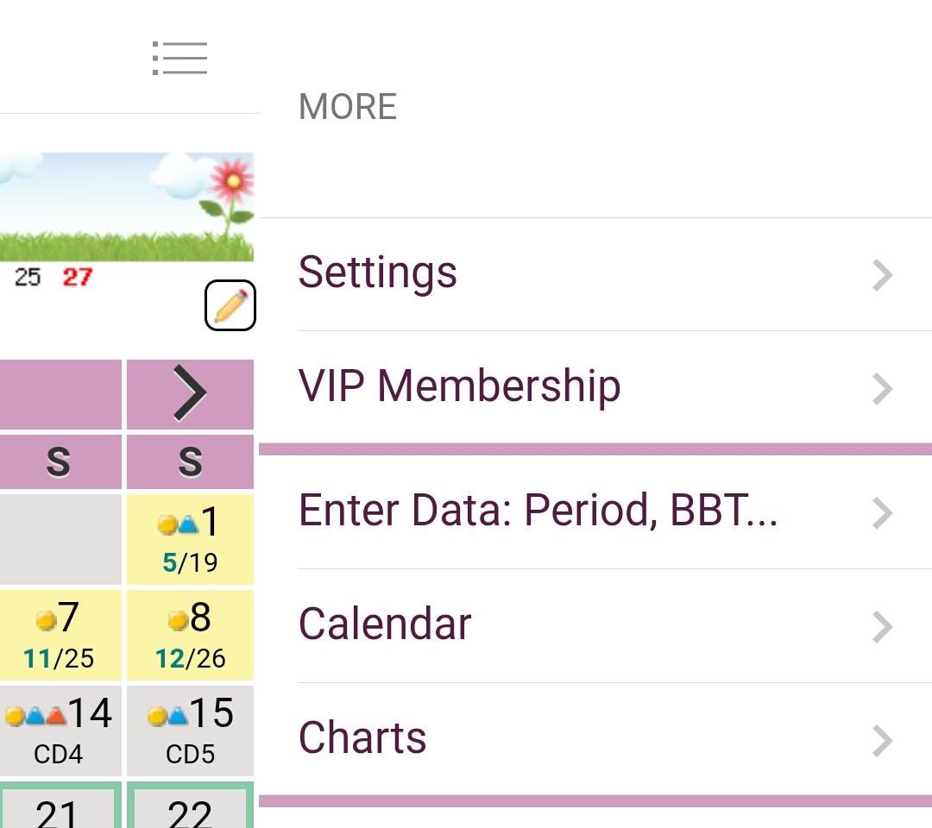Select calendar day 1 cell
This screenshot has height=828, width=932.
tap(190, 540)
